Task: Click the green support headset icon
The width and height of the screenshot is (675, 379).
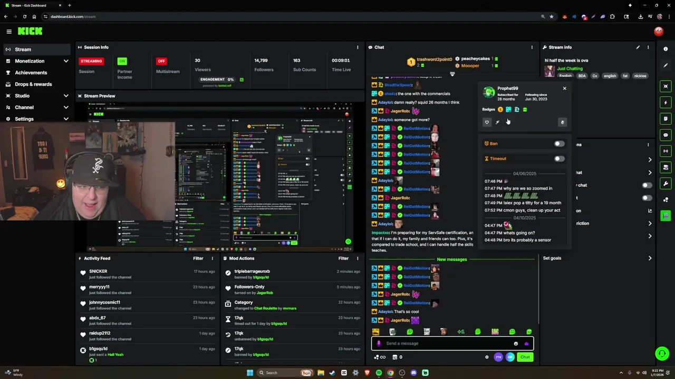Action: [x=661, y=353]
